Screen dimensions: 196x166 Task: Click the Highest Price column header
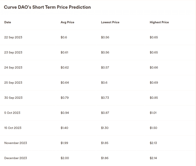(159, 22)
